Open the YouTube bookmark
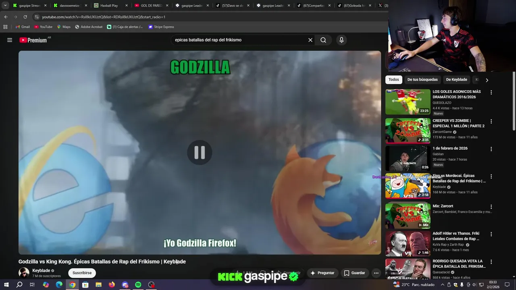Viewport: 516px width, 290px height. (x=43, y=27)
